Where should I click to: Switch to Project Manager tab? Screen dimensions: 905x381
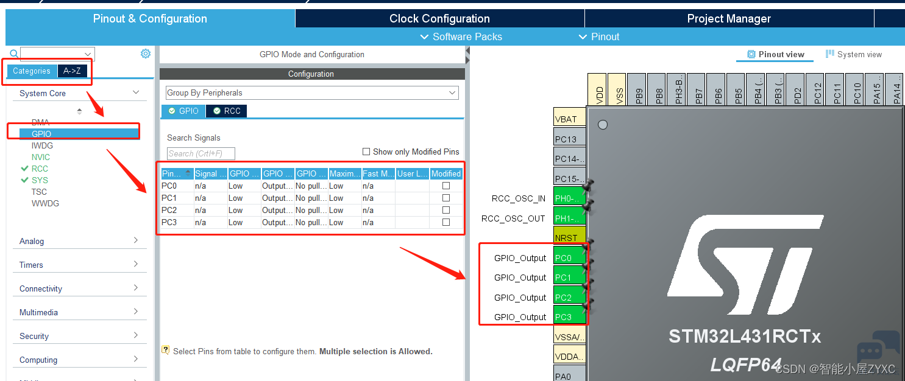729,18
